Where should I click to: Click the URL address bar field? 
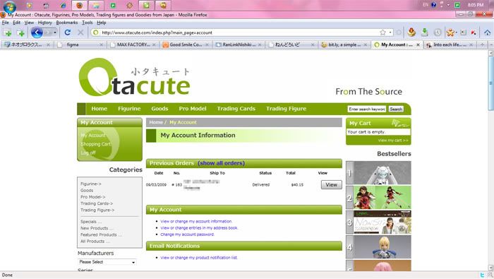[x=239, y=32]
